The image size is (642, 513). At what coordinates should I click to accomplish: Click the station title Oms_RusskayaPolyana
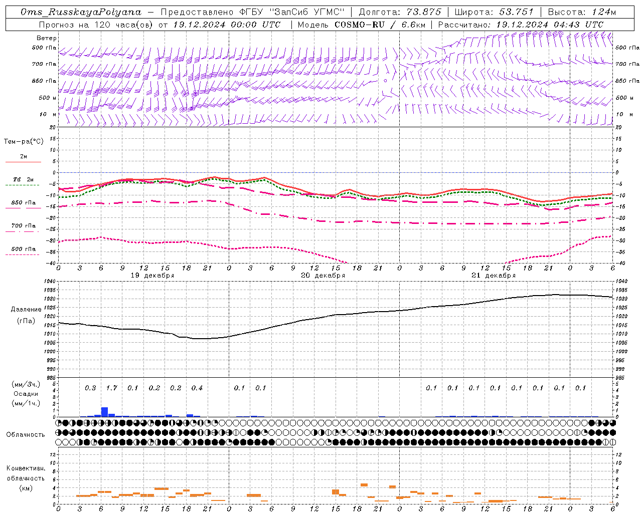pos(81,12)
